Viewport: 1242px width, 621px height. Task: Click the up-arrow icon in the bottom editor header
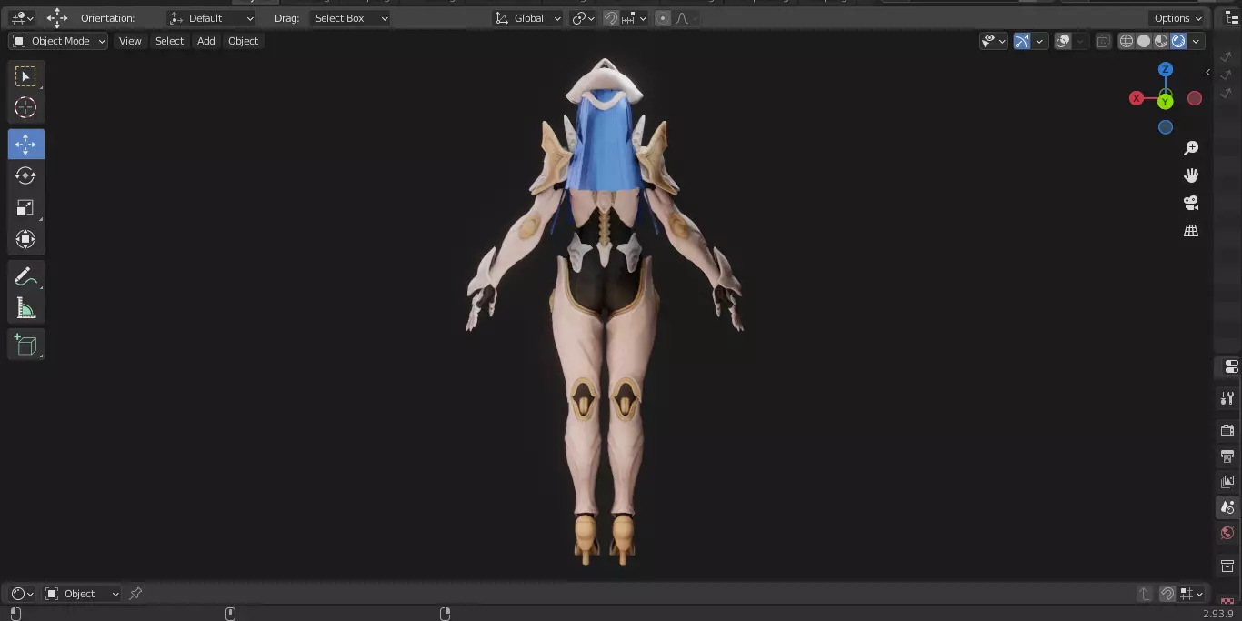1145,594
